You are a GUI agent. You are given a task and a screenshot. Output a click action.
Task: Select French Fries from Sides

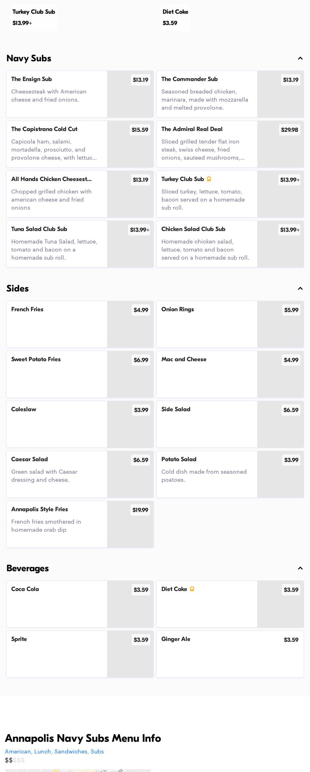pos(80,324)
